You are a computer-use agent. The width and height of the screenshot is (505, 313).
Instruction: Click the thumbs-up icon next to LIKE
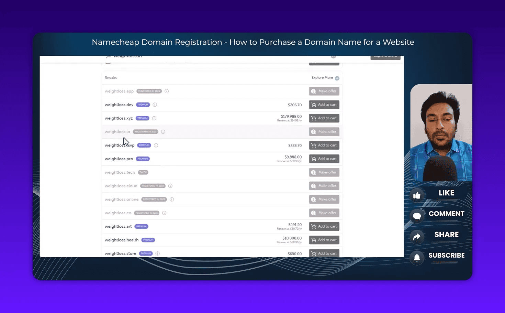click(417, 195)
